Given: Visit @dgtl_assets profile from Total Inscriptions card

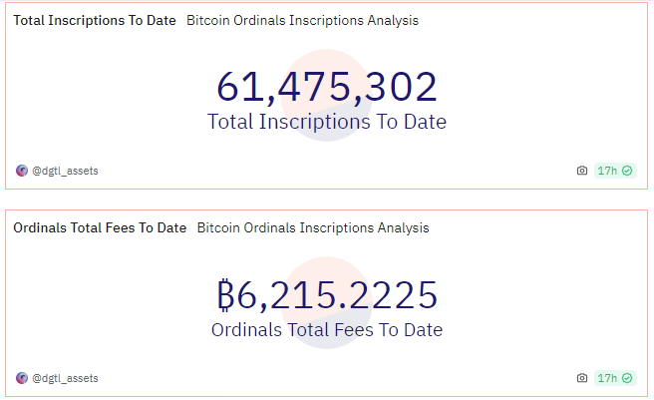Looking at the screenshot, I should coord(65,171).
